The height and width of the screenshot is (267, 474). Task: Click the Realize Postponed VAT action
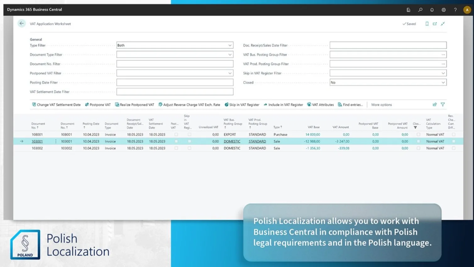click(x=135, y=105)
